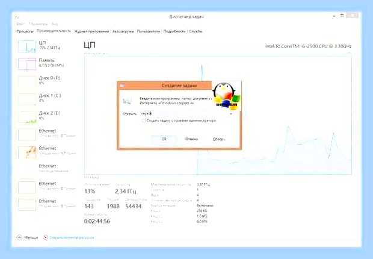
Task: Click the 54434 descriptors value
Action: [134, 206]
